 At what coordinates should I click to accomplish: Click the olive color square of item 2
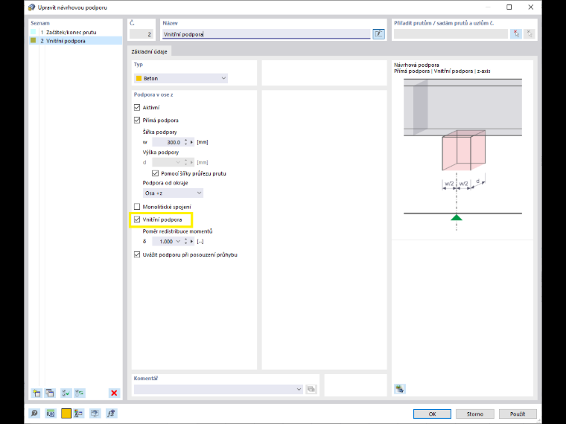34,40
